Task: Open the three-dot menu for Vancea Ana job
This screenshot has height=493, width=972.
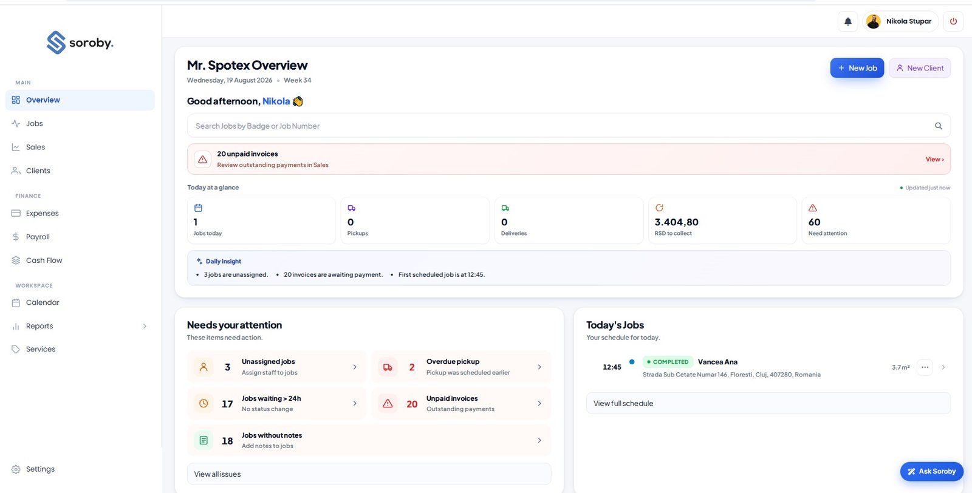Action: click(x=925, y=367)
